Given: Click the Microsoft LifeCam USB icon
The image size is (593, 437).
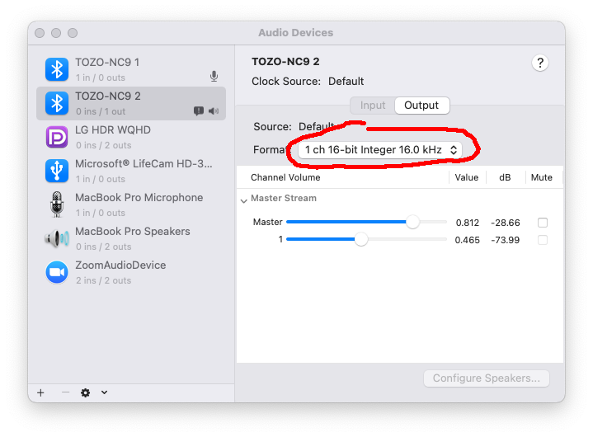Looking at the screenshot, I should [56, 171].
